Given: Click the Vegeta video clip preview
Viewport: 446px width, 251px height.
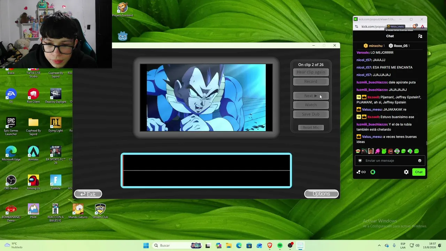Looking at the screenshot, I should (x=206, y=98).
